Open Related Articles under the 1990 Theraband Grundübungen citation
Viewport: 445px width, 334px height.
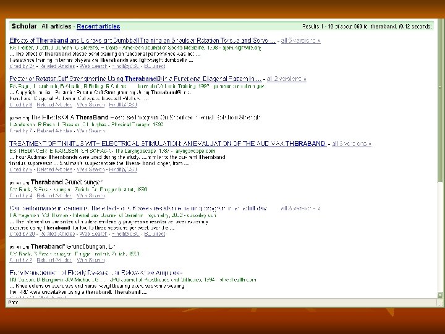[54, 260]
